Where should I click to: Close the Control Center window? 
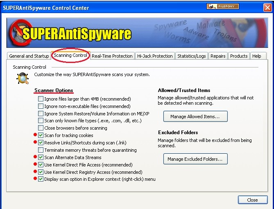coord(267,8)
